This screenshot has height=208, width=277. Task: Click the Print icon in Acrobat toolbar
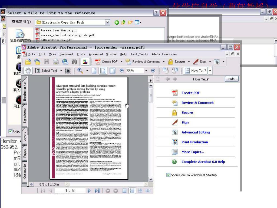(x=56, y=61)
